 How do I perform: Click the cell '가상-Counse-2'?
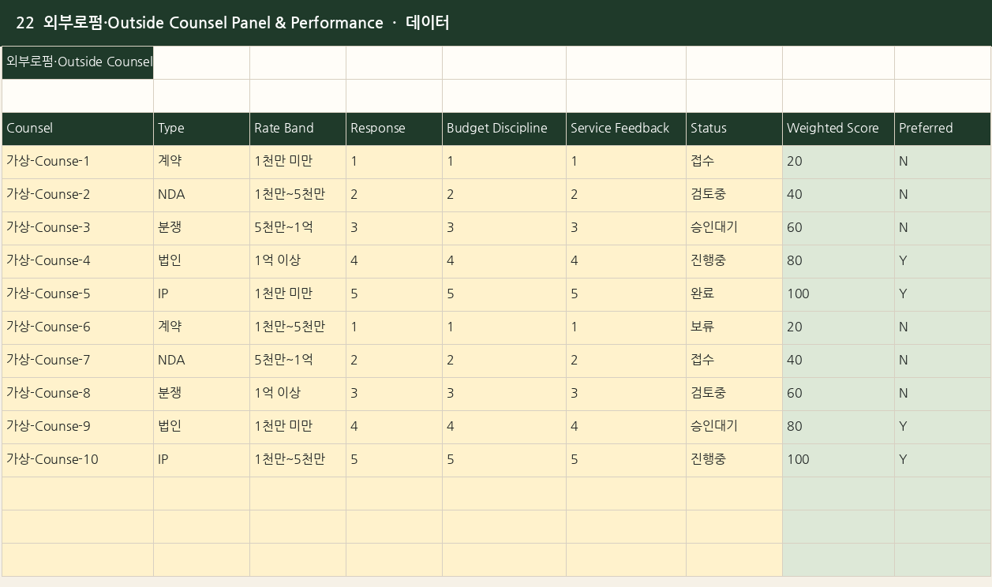tap(77, 195)
